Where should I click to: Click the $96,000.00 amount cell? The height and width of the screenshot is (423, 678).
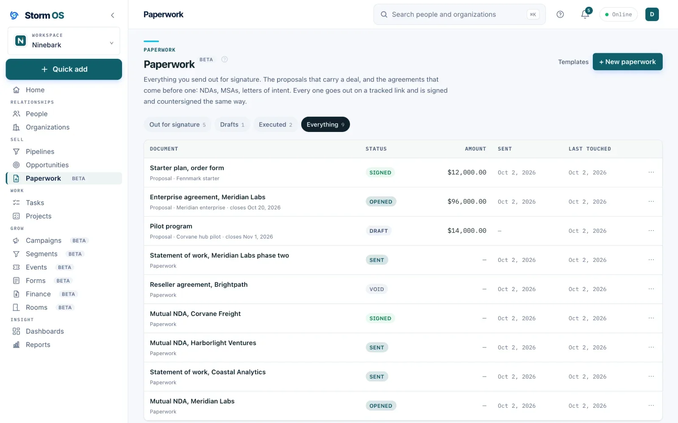(x=467, y=202)
